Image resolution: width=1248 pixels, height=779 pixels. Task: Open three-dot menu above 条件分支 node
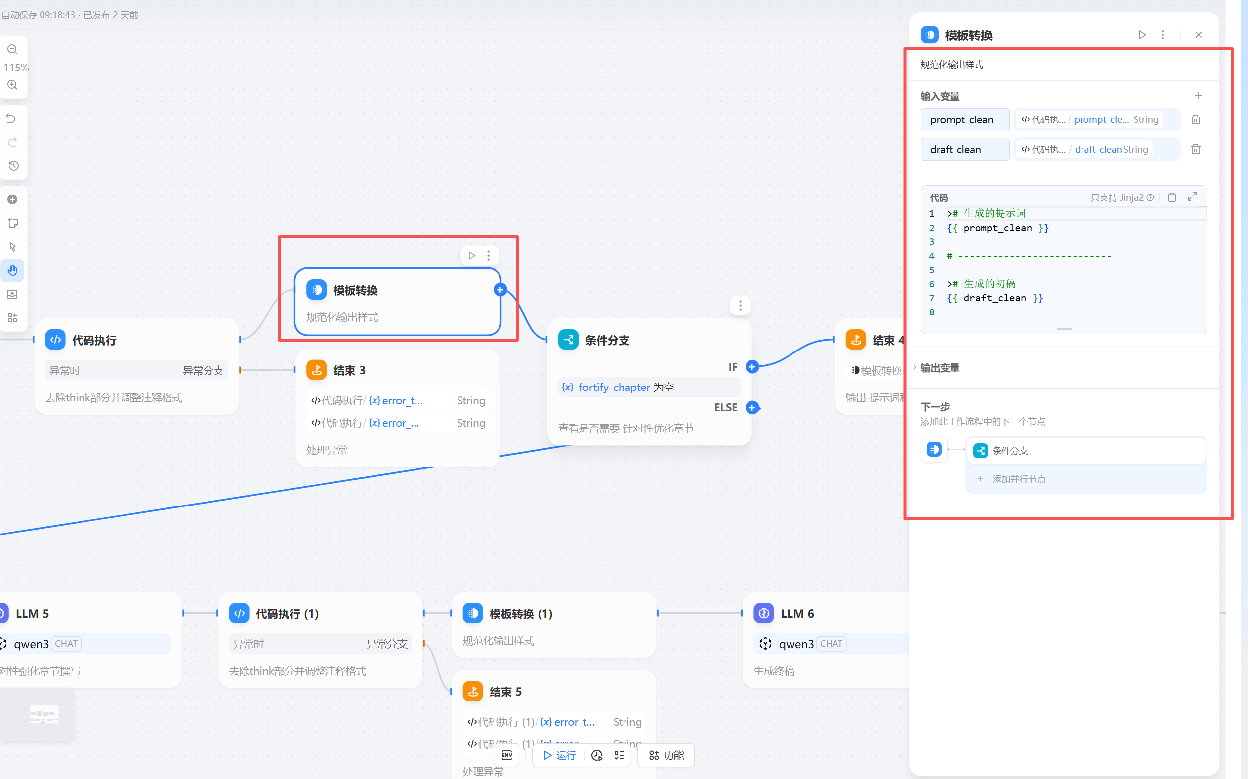coord(740,306)
